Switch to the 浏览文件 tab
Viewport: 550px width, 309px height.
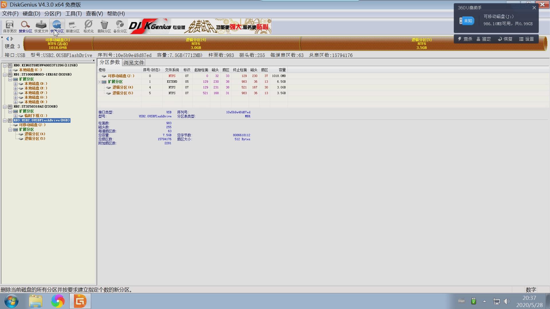pyautogui.click(x=133, y=62)
